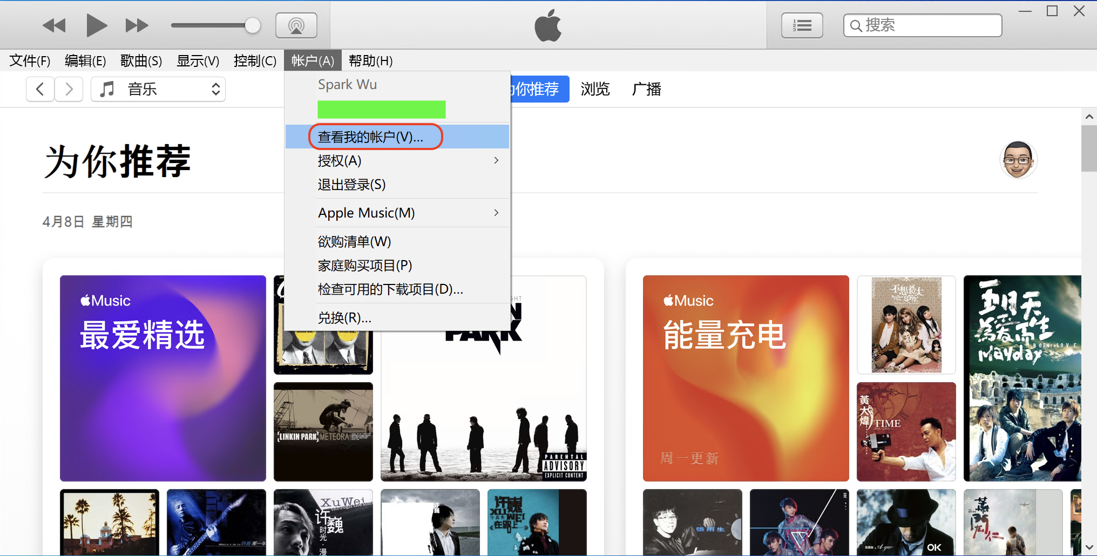The height and width of the screenshot is (556, 1097).
Task: Go forward with the right chevron
Action: coord(69,89)
